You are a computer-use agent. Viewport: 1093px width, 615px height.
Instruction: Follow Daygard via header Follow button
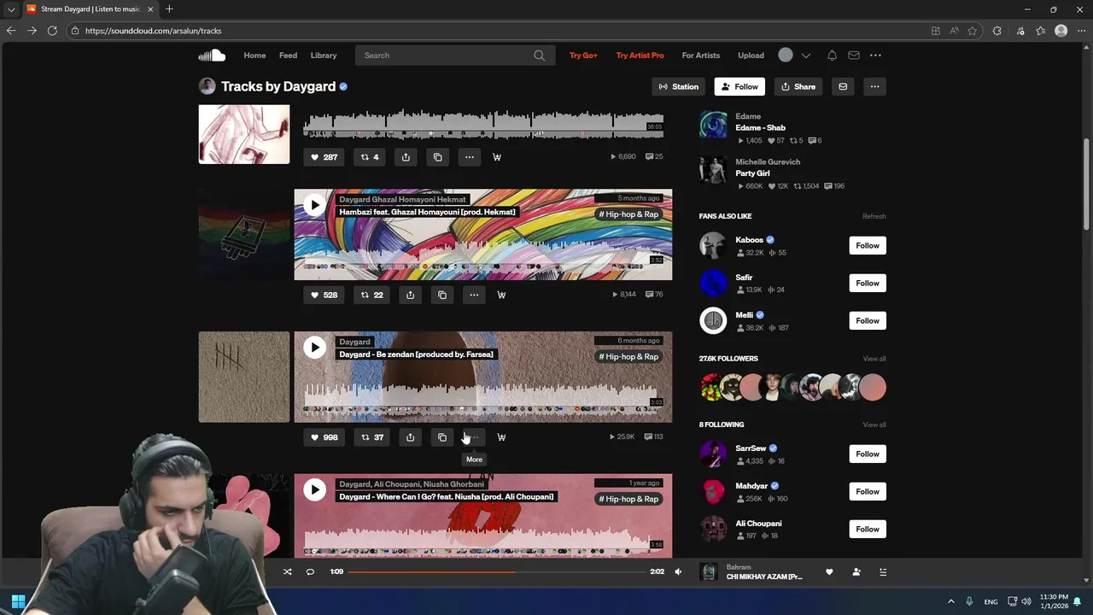click(739, 86)
